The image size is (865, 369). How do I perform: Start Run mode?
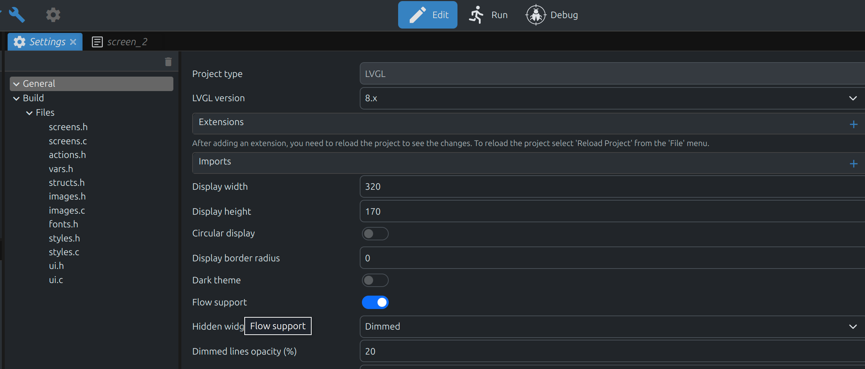[x=488, y=15]
